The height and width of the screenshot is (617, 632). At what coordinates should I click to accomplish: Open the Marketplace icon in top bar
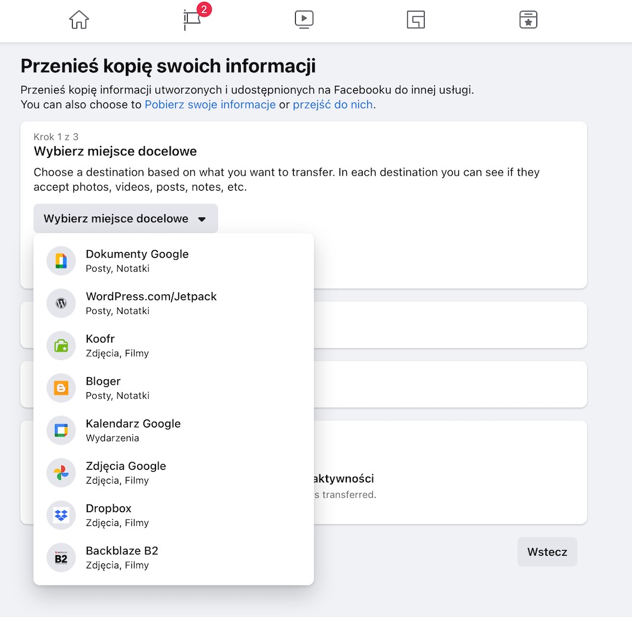pos(416,20)
